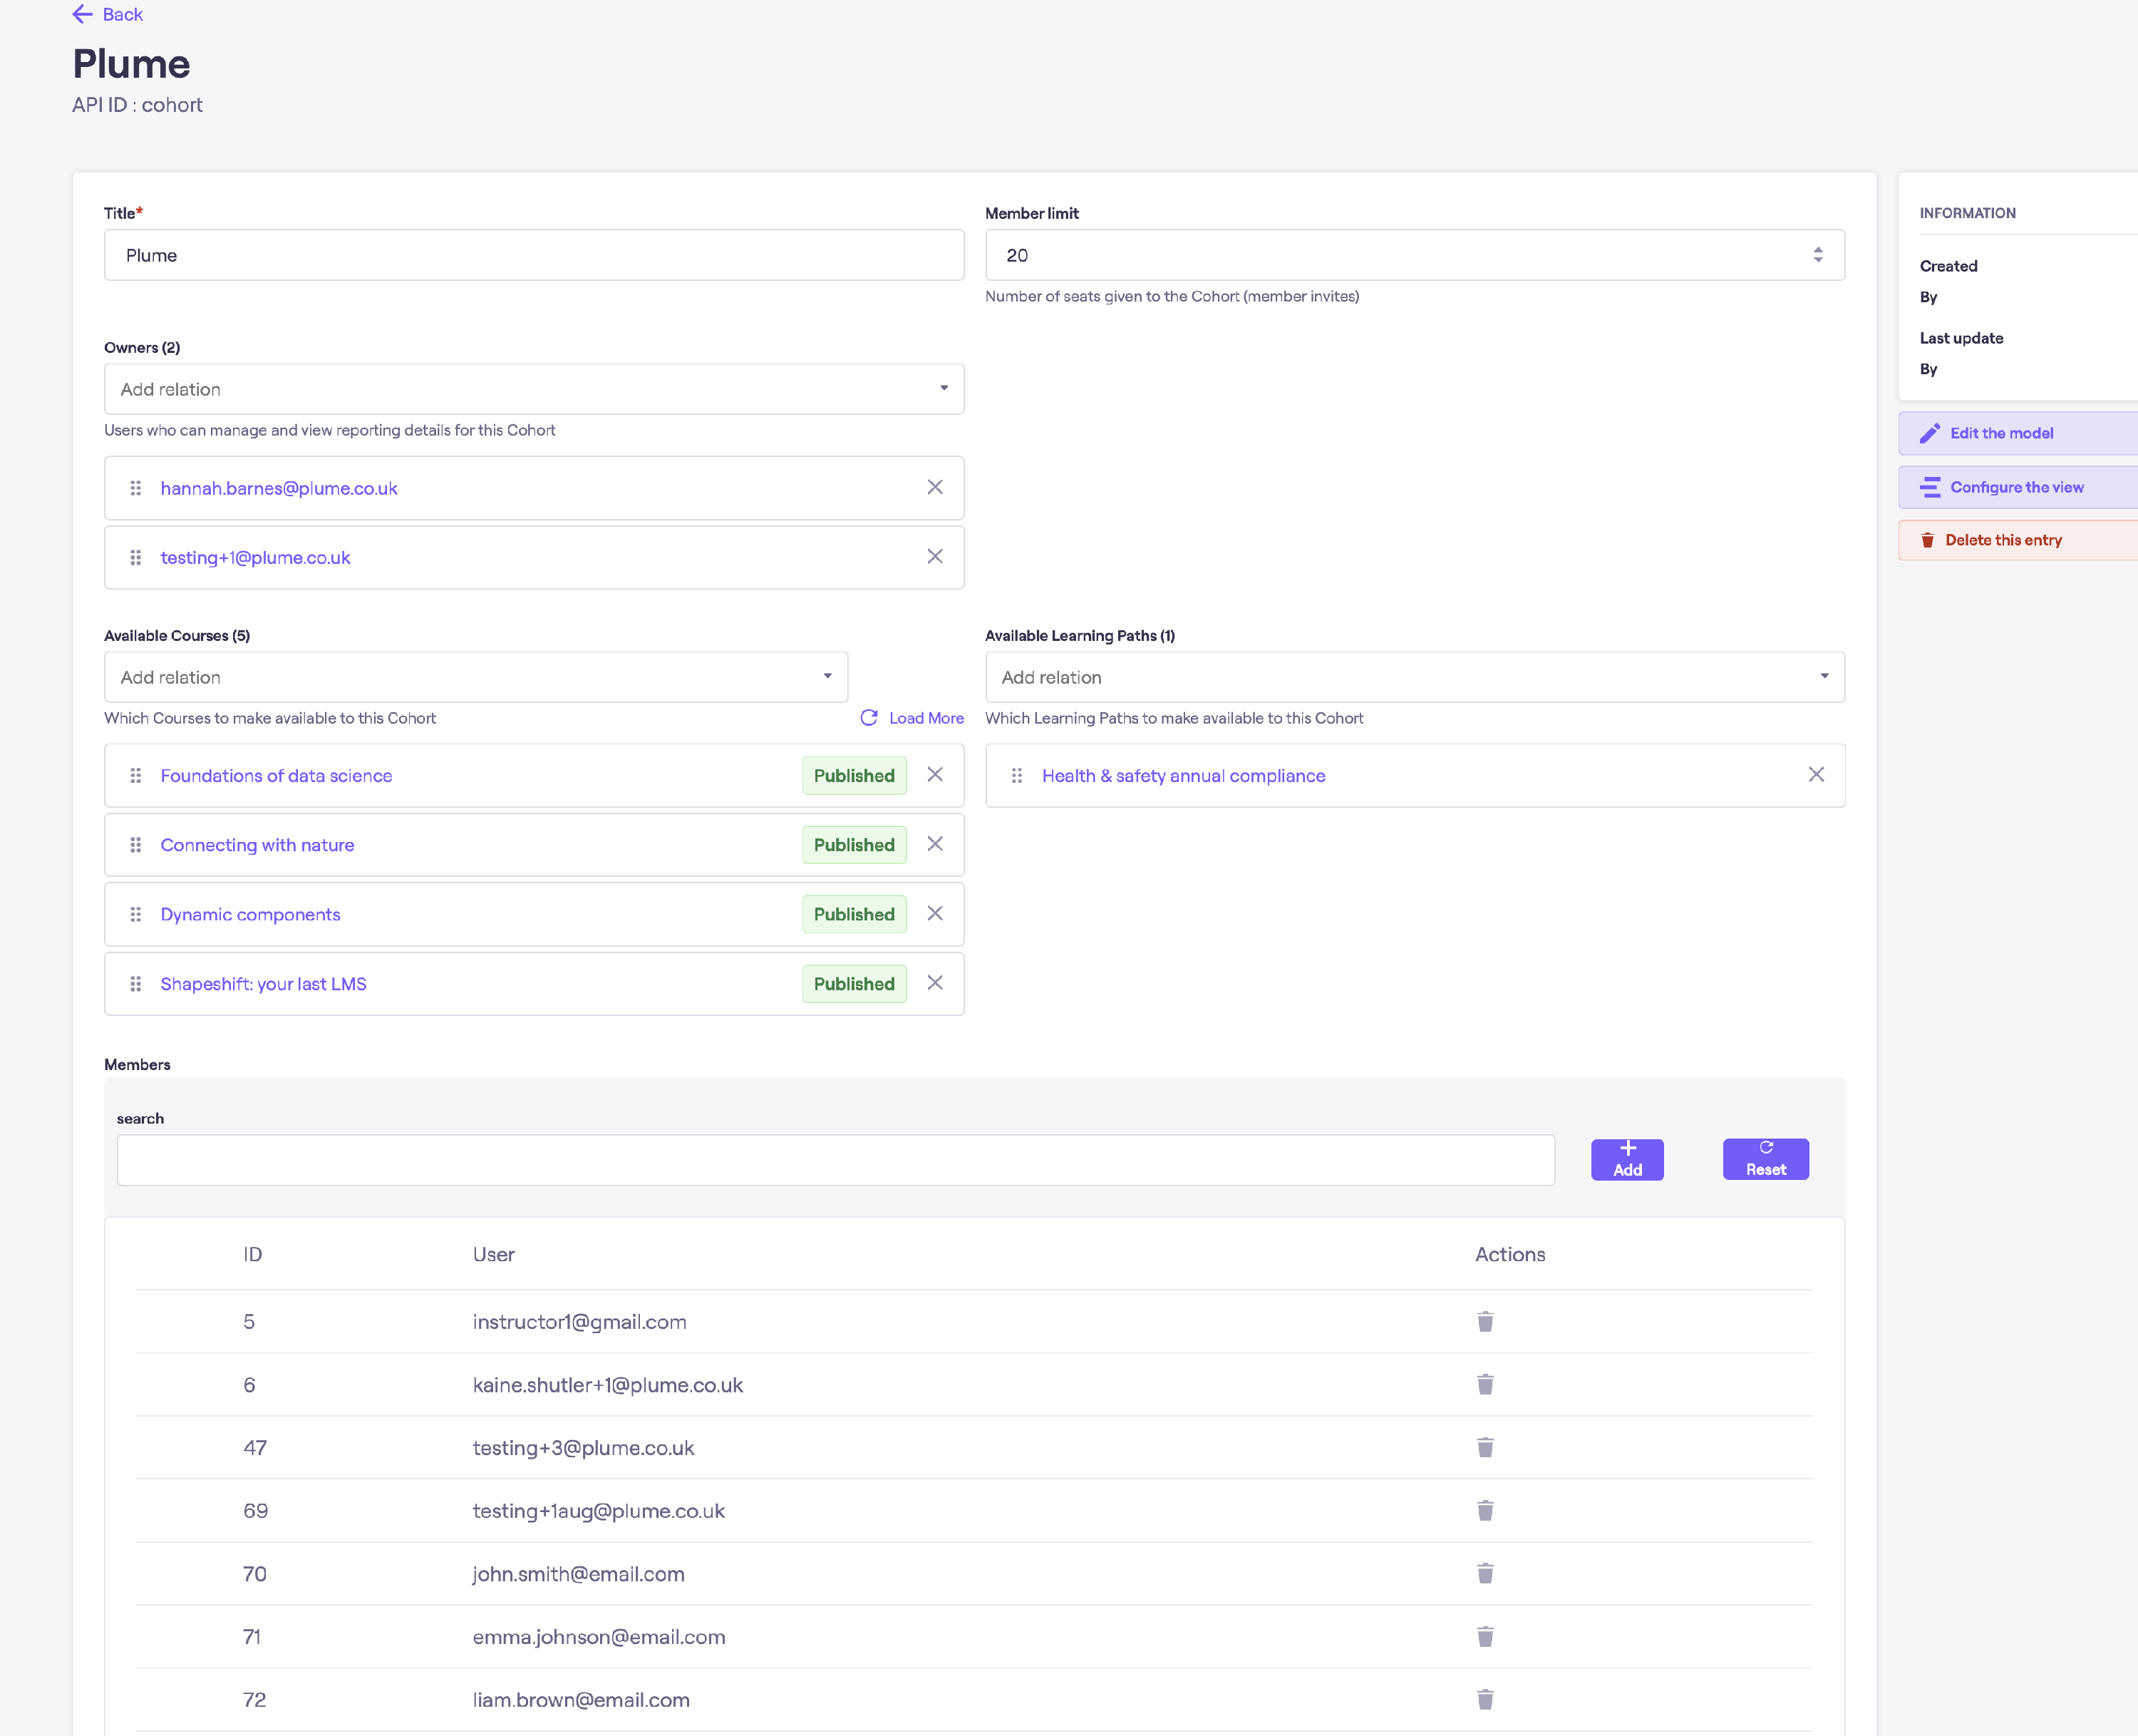The image size is (2138, 1736).
Task: Open the Owners Add relation dropdown
Action: (534, 389)
